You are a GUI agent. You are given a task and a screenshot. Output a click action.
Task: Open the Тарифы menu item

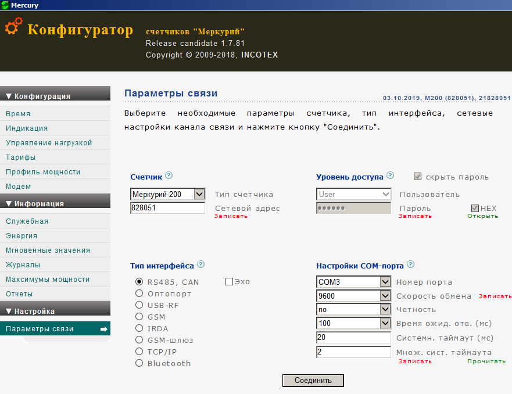[x=55, y=157]
